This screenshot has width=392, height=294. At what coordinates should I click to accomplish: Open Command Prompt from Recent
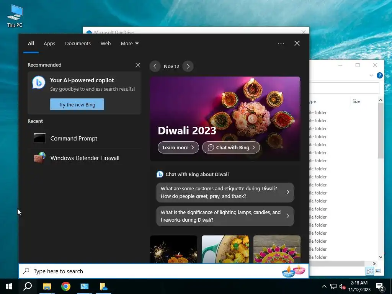point(84,138)
